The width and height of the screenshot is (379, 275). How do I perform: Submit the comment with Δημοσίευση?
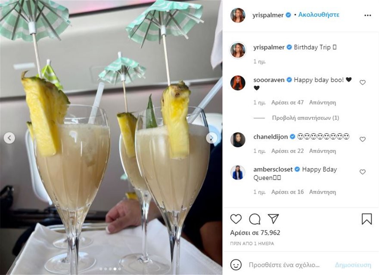353,265
